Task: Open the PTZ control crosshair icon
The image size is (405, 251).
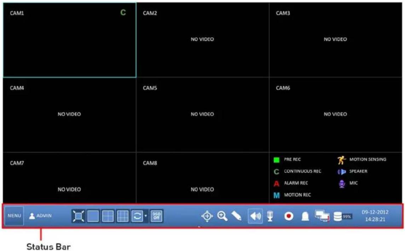Action: click(207, 216)
